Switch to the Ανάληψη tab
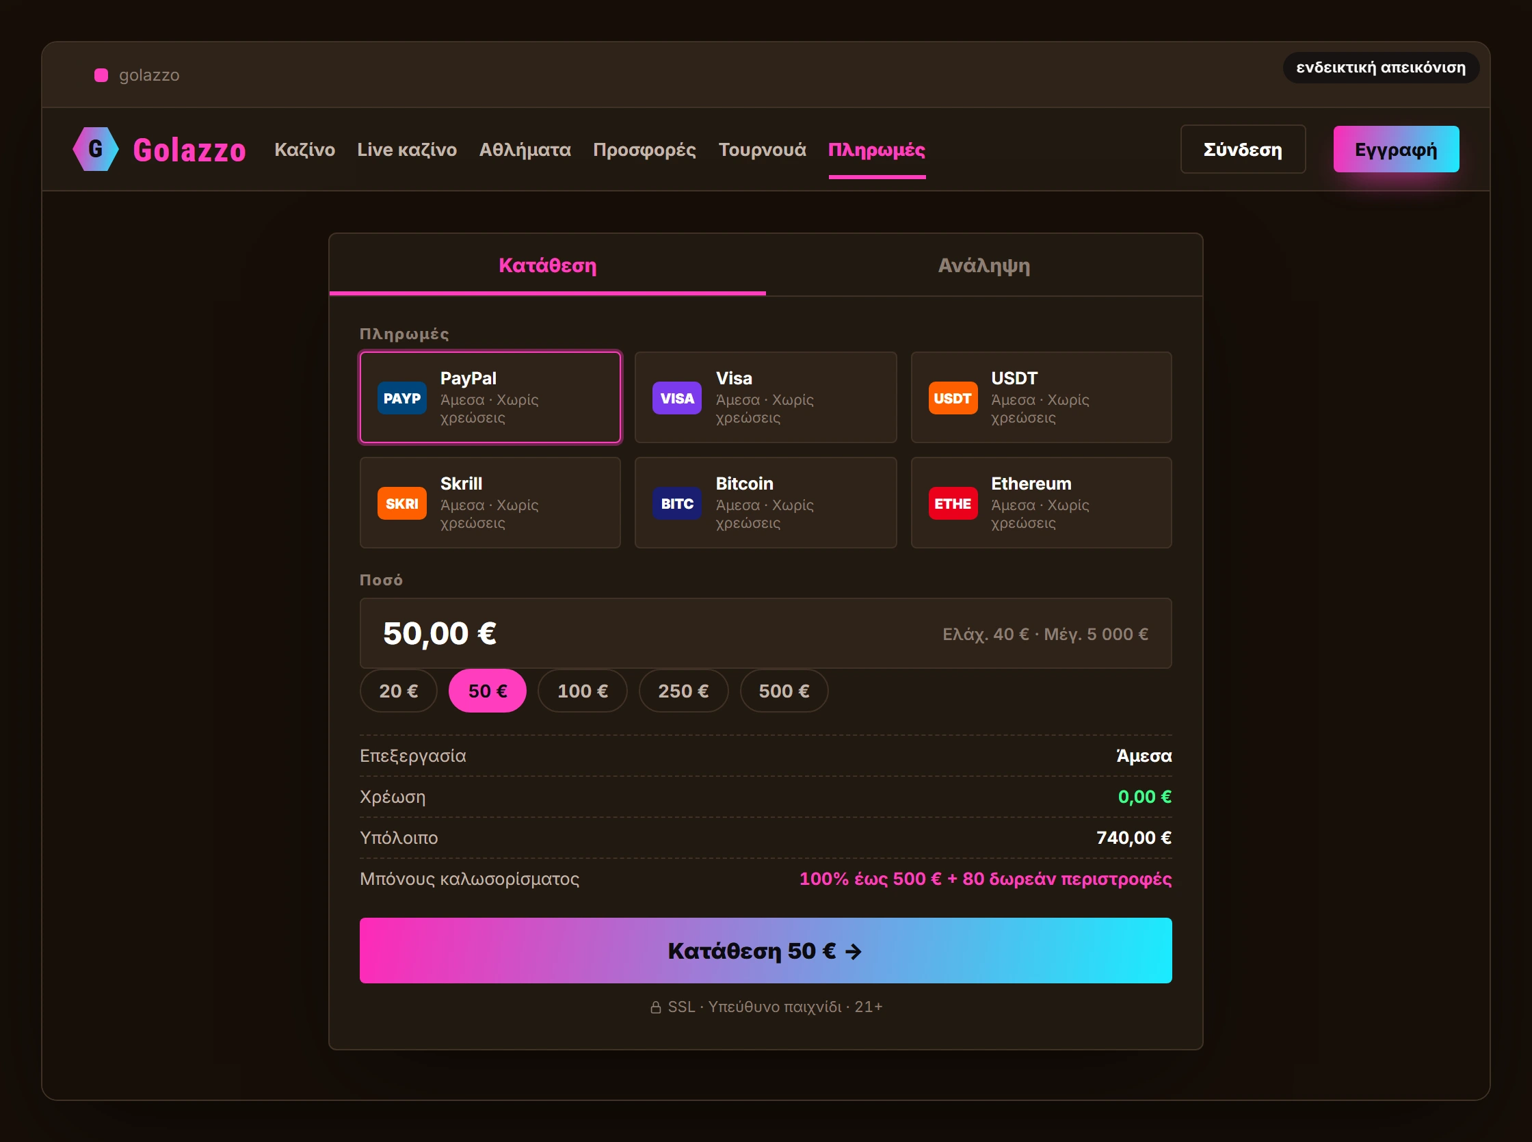The width and height of the screenshot is (1532, 1142). (x=983, y=265)
